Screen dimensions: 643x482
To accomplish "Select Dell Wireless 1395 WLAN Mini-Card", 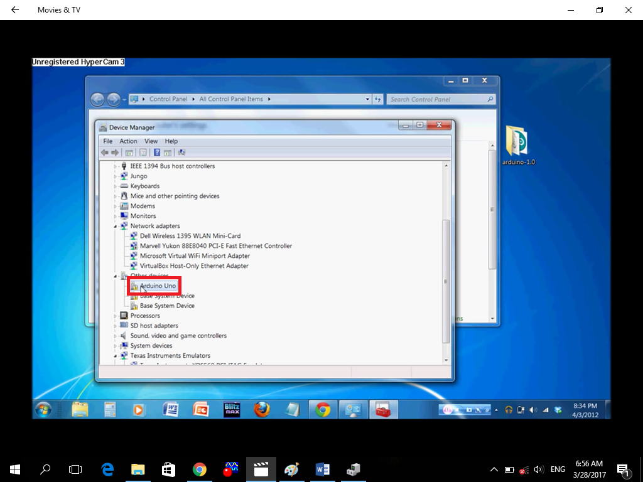I will coord(190,236).
